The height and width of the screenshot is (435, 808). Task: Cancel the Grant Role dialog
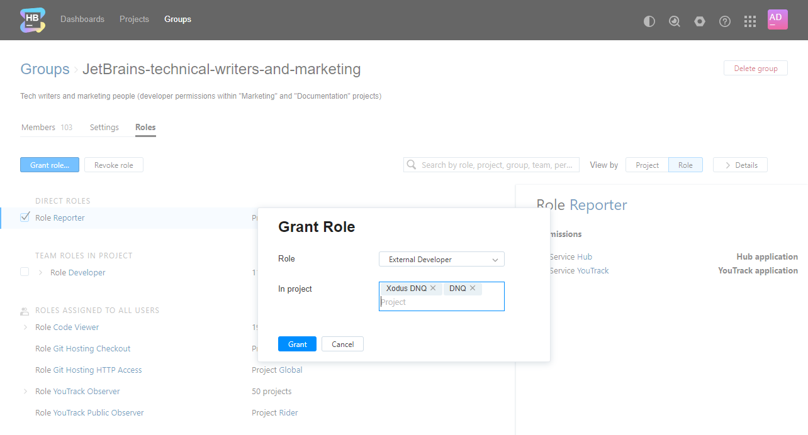click(342, 344)
